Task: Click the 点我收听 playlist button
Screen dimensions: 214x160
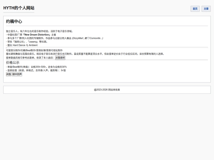Action: click(60, 58)
